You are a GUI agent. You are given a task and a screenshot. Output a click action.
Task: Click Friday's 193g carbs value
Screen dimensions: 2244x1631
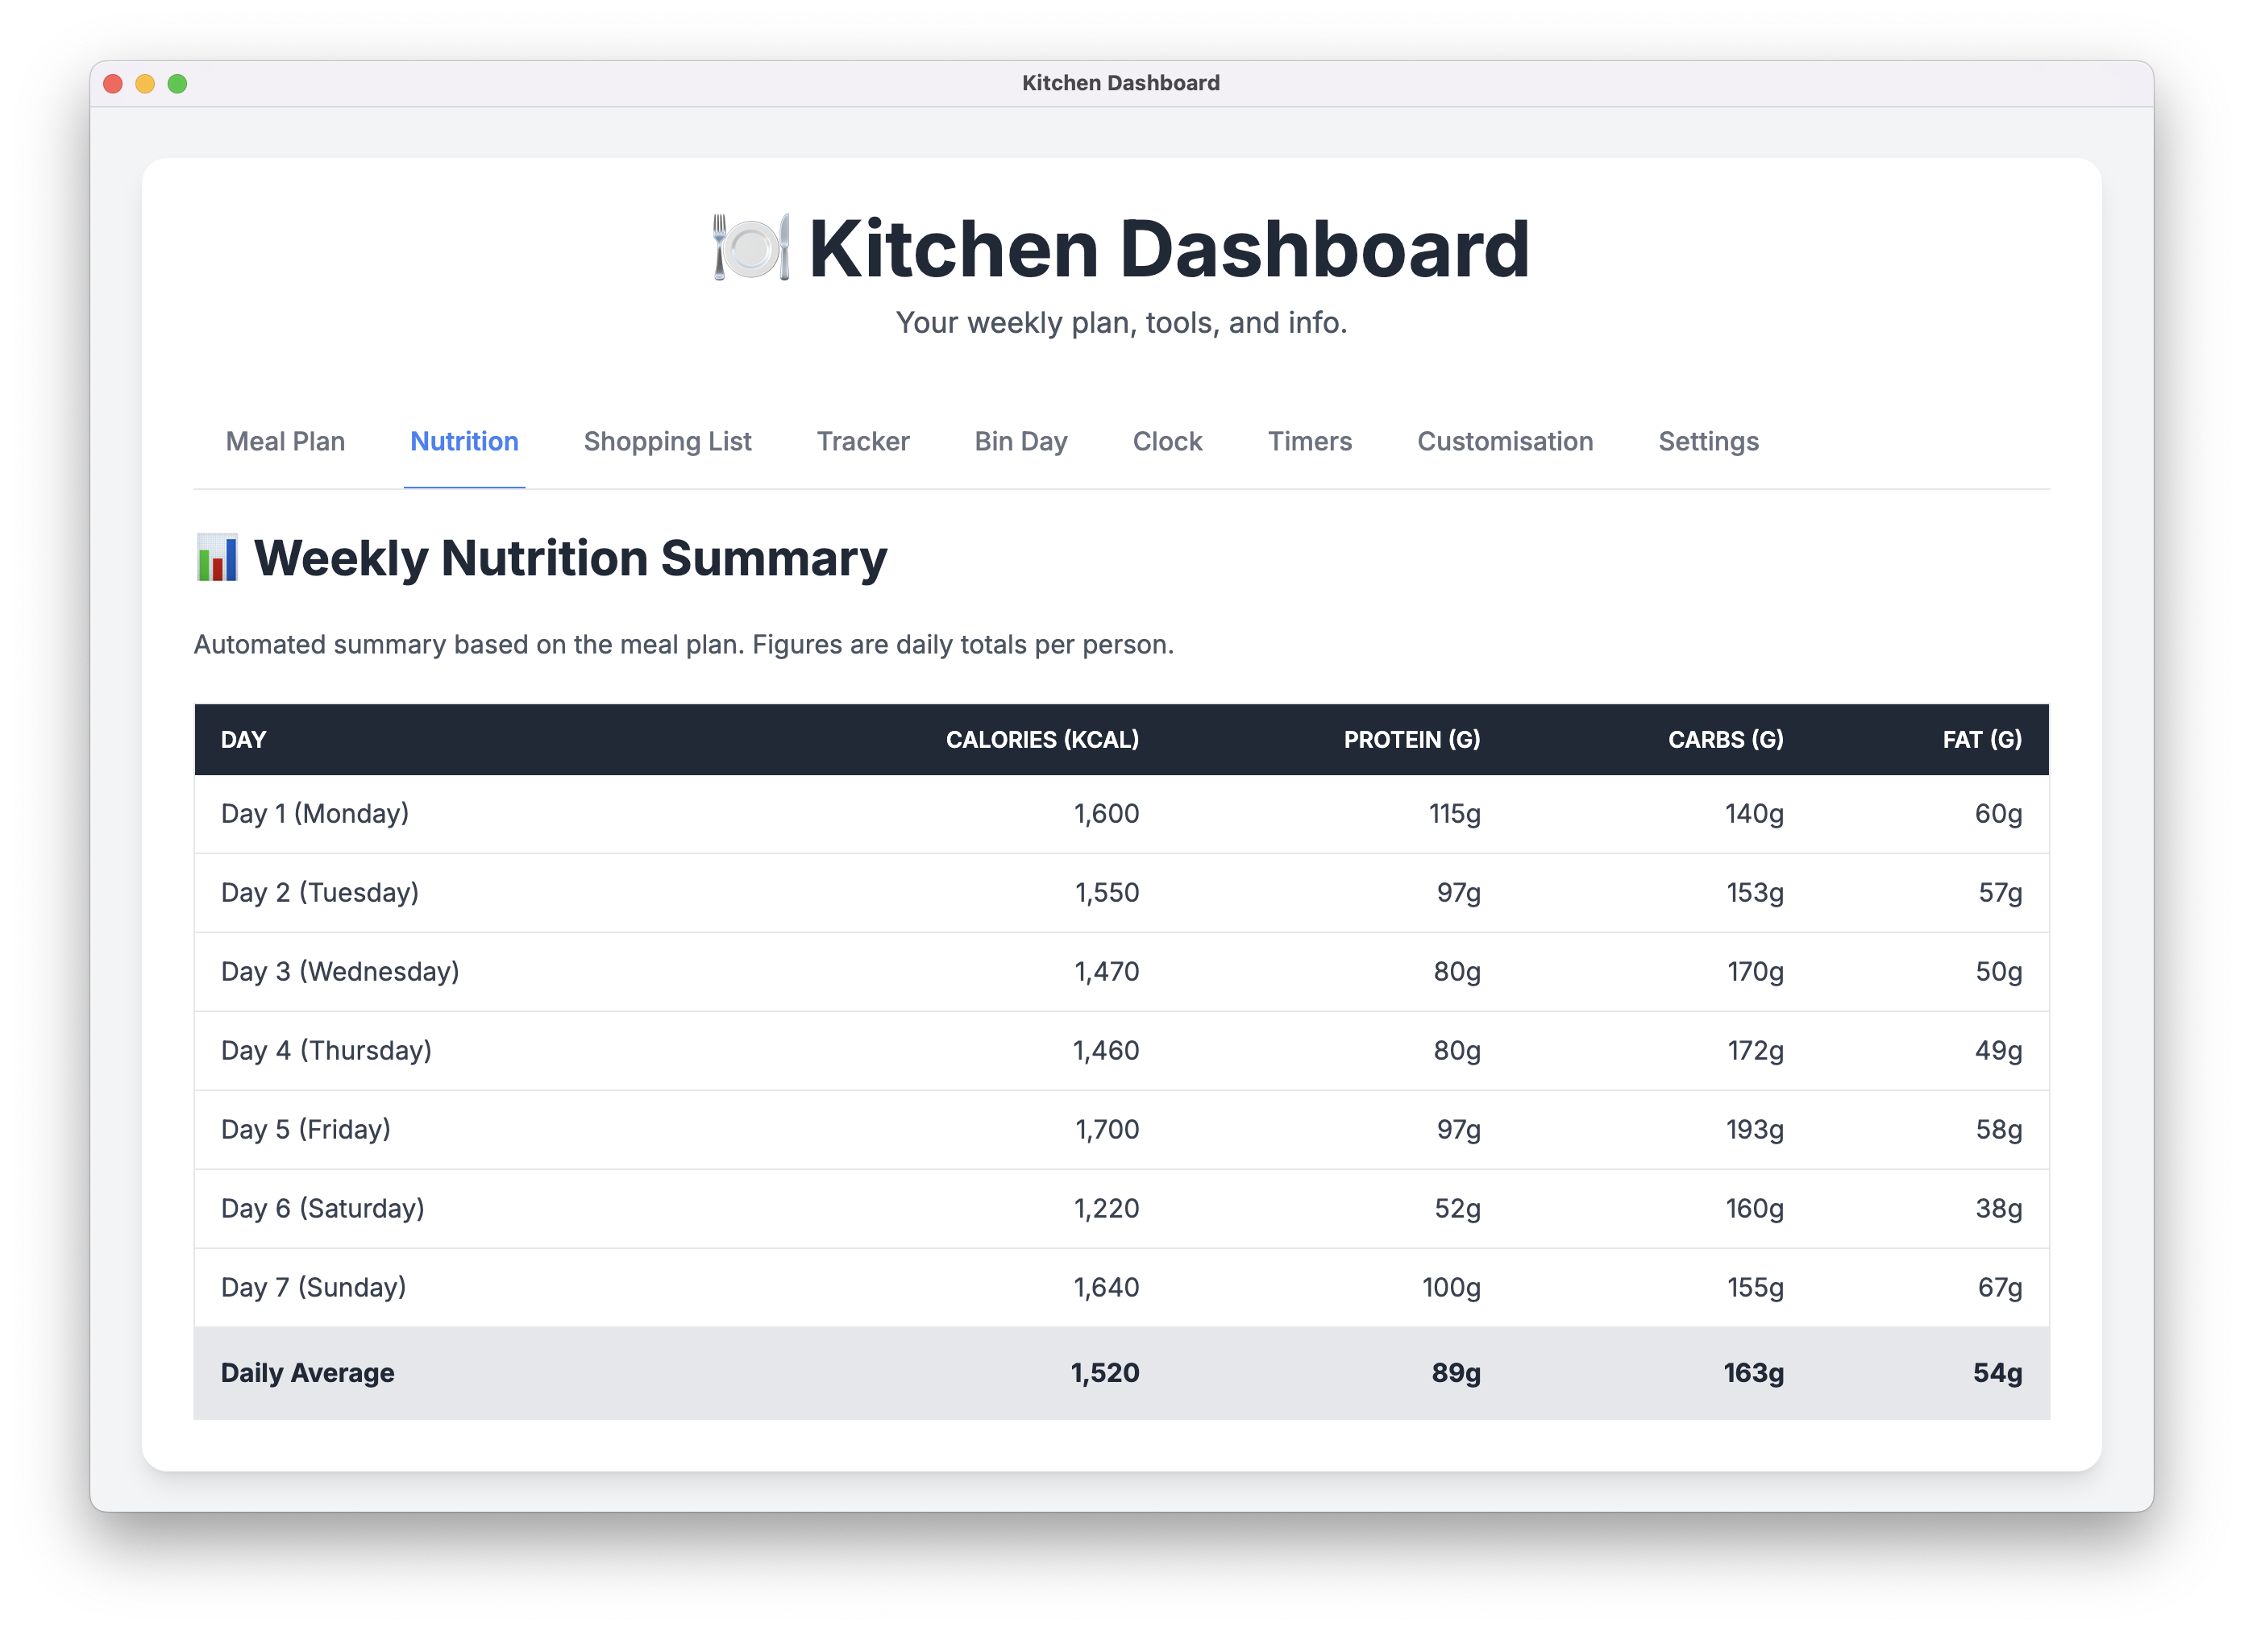(x=1756, y=1131)
